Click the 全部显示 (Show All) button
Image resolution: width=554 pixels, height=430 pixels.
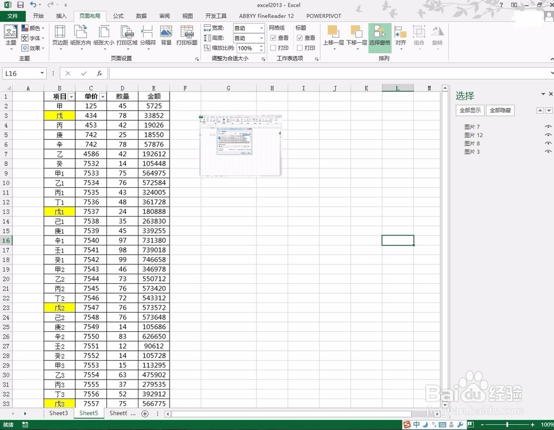469,110
